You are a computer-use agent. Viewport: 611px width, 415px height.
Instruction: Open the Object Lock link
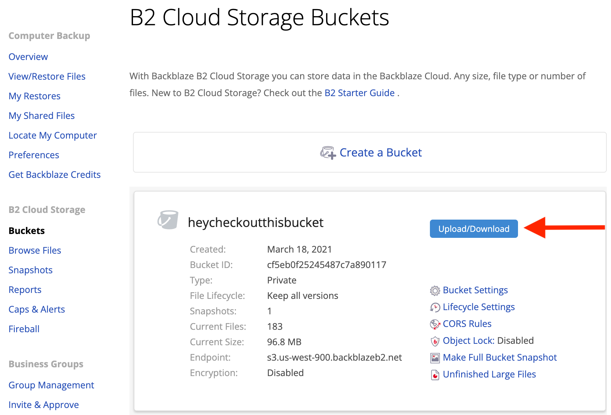469,341
